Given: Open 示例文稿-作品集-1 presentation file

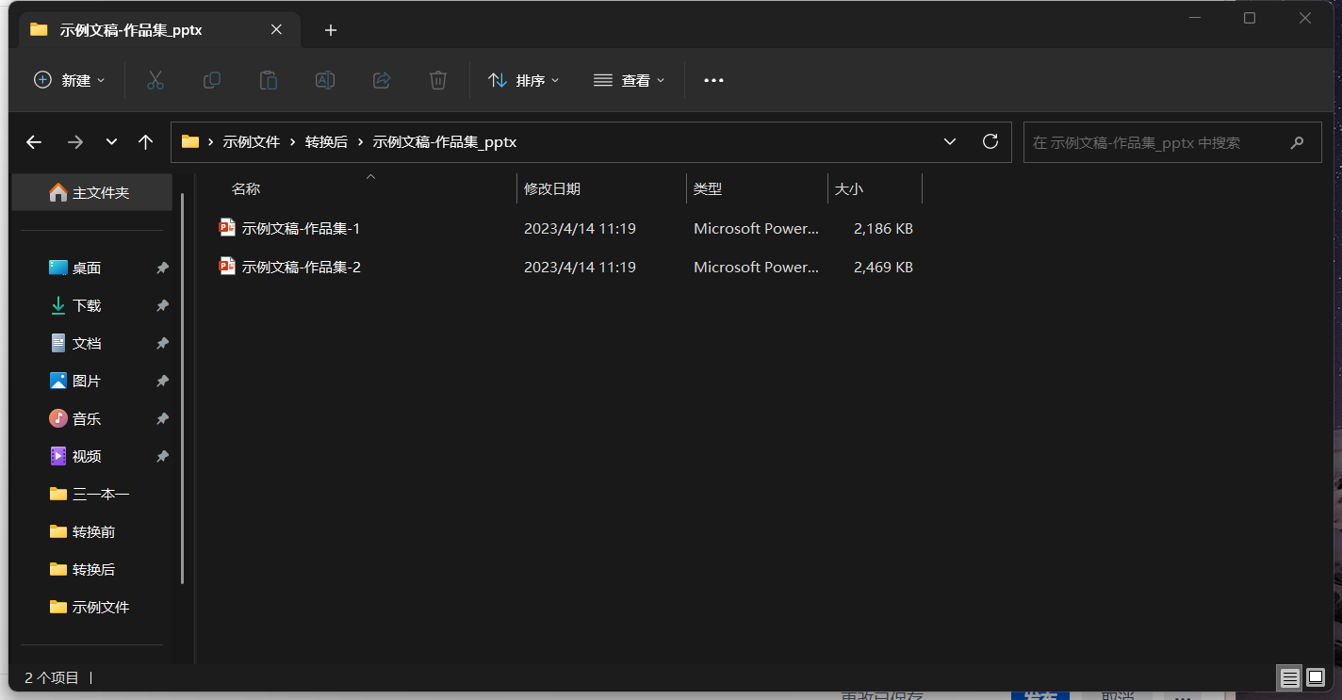Looking at the screenshot, I should click(301, 228).
